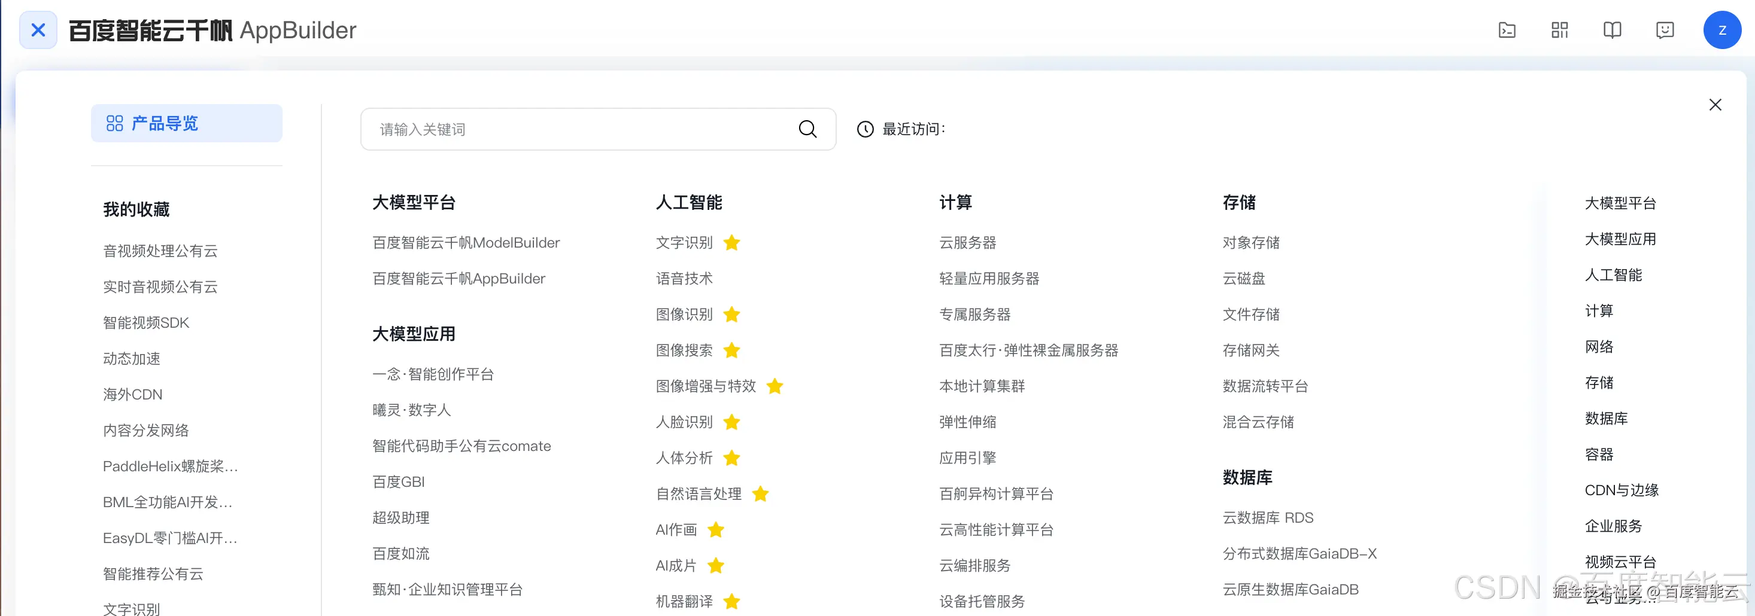The width and height of the screenshot is (1755, 616).
Task: Click the recent access clock icon
Action: (x=864, y=129)
